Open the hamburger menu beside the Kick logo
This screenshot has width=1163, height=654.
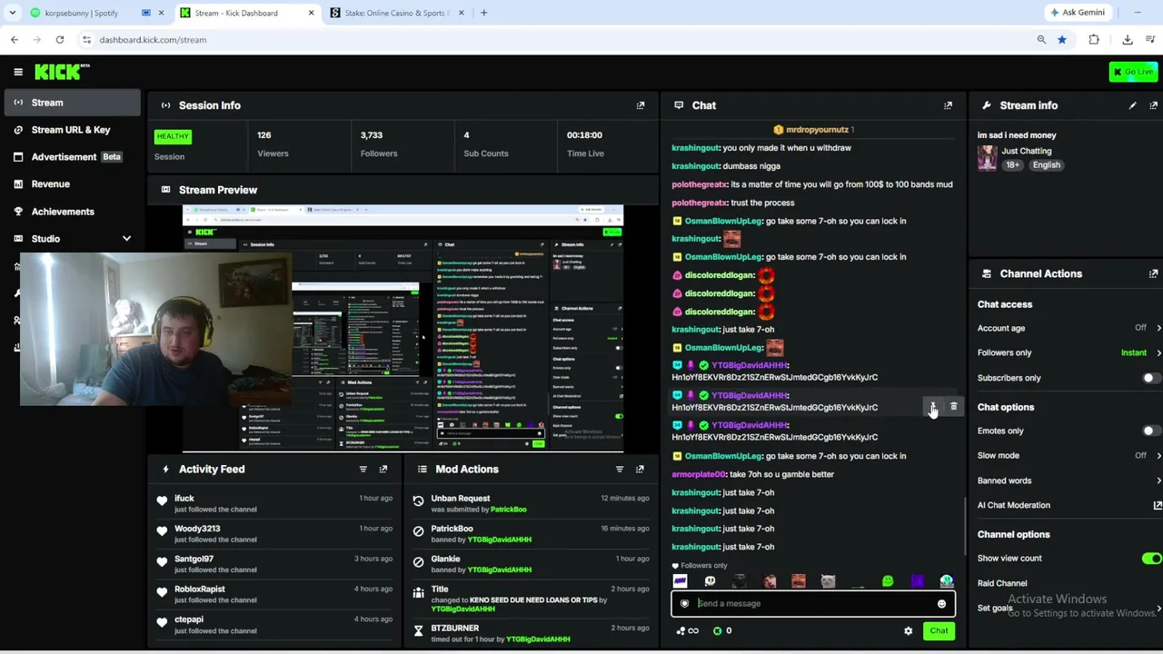coord(18,72)
